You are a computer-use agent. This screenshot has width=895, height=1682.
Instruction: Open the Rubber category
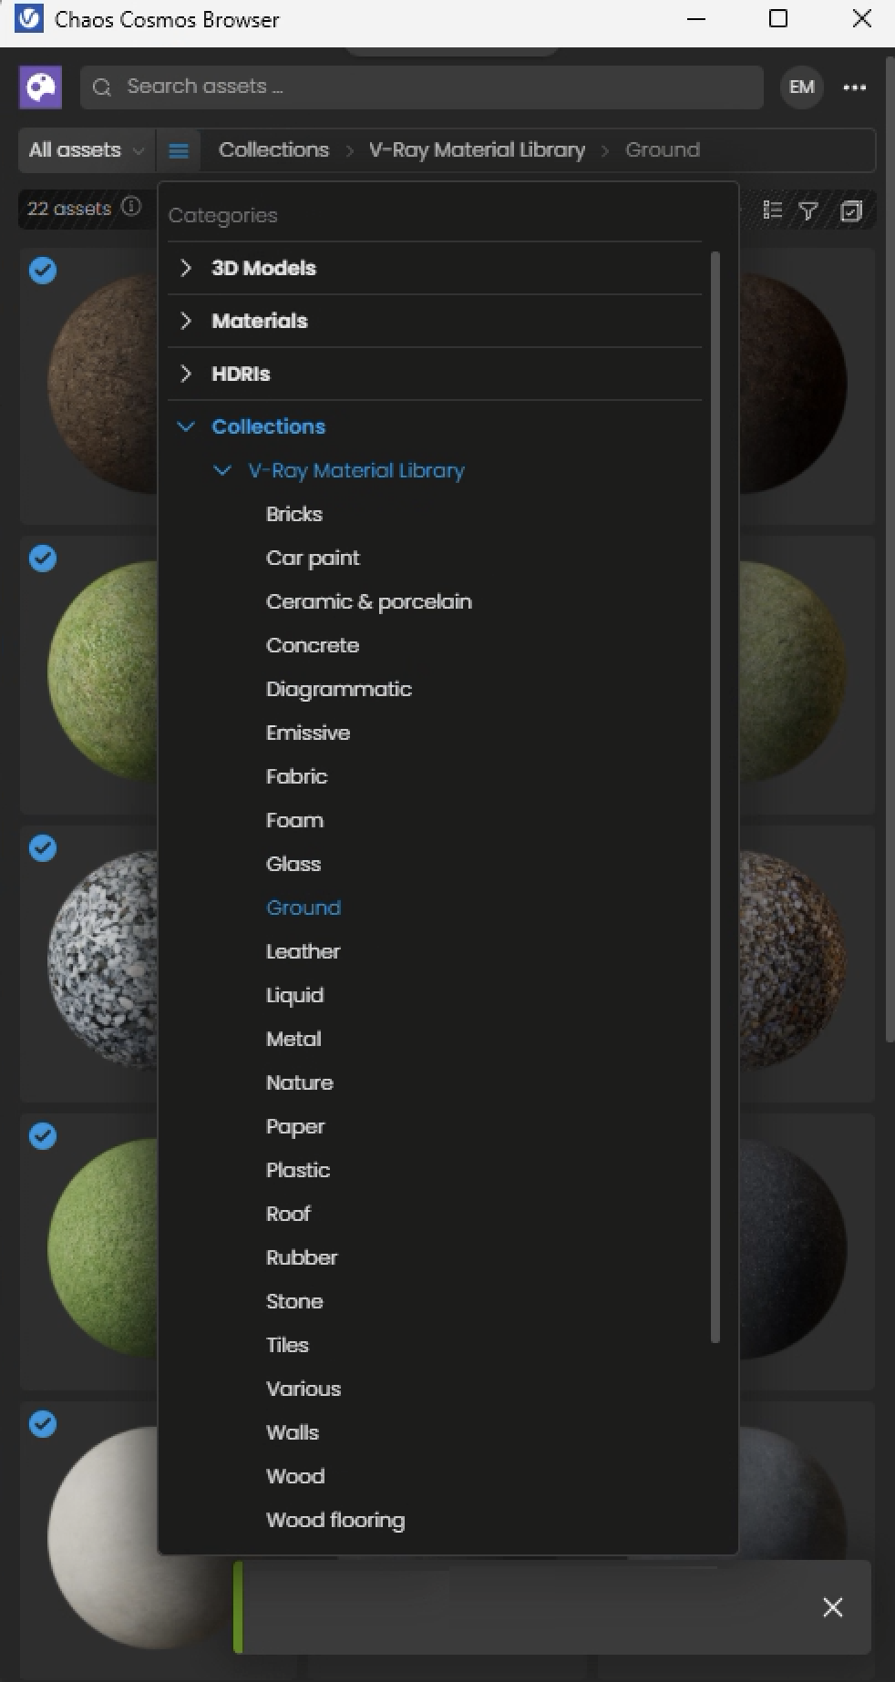pos(302,1257)
